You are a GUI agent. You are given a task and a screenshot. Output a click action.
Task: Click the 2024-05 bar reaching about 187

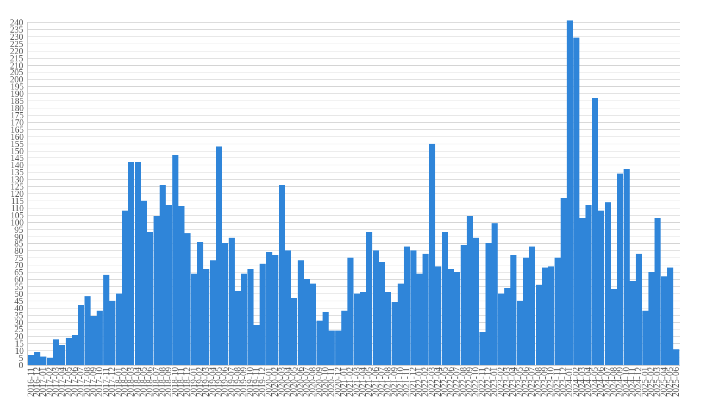595,232
